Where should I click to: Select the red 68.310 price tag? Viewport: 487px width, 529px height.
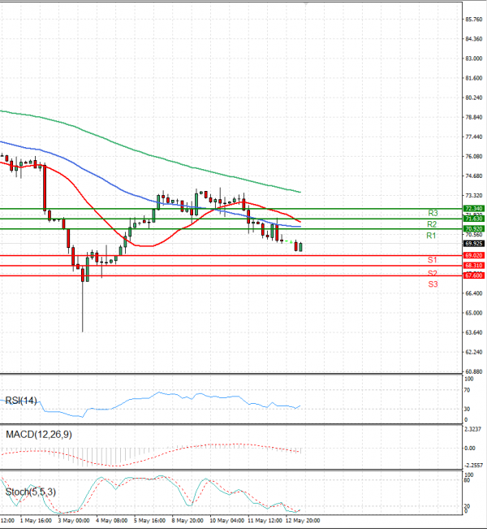474,266
